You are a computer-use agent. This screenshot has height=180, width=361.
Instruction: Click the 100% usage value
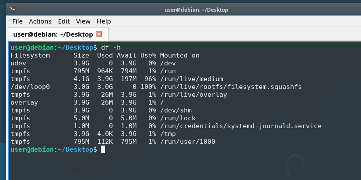click(148, 87)
